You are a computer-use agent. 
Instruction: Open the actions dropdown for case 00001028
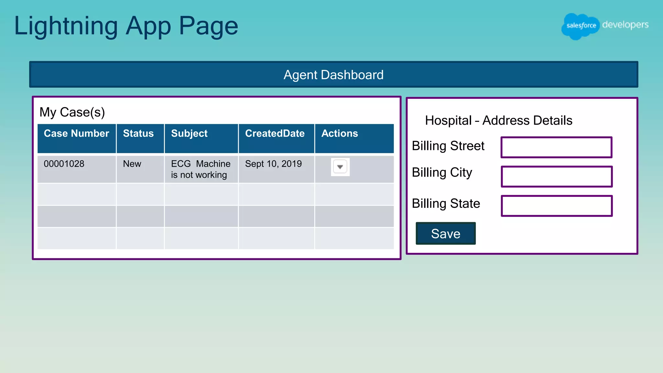340,167
